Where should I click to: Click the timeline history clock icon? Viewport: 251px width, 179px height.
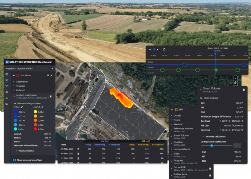pyautogui.click(x=164, y=49)
